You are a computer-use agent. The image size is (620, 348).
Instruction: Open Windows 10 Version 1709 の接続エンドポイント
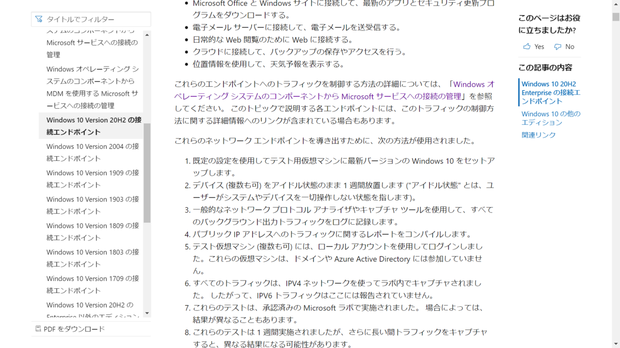[93, 285]
